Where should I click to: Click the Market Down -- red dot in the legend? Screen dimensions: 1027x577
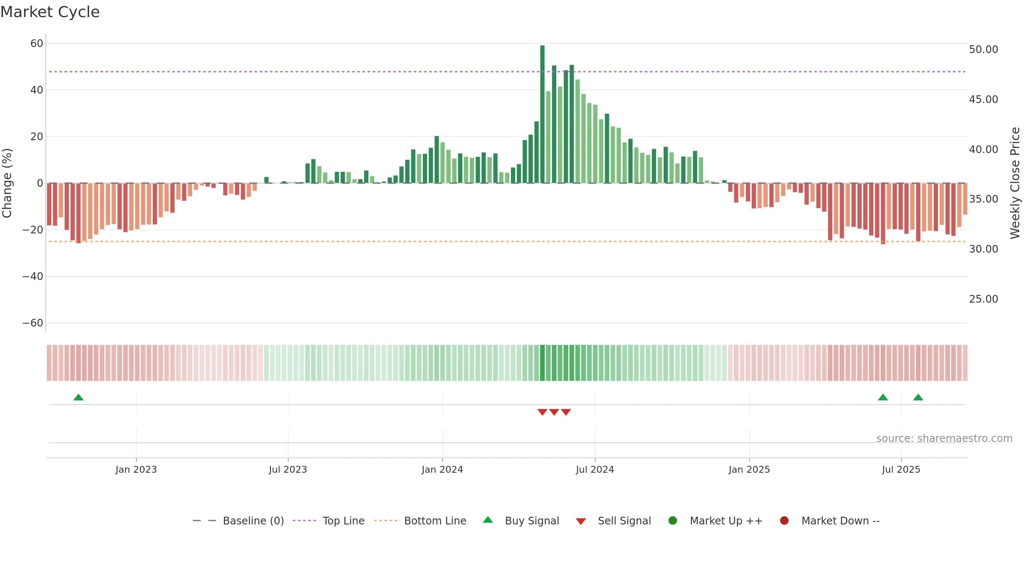coord(784,521)
